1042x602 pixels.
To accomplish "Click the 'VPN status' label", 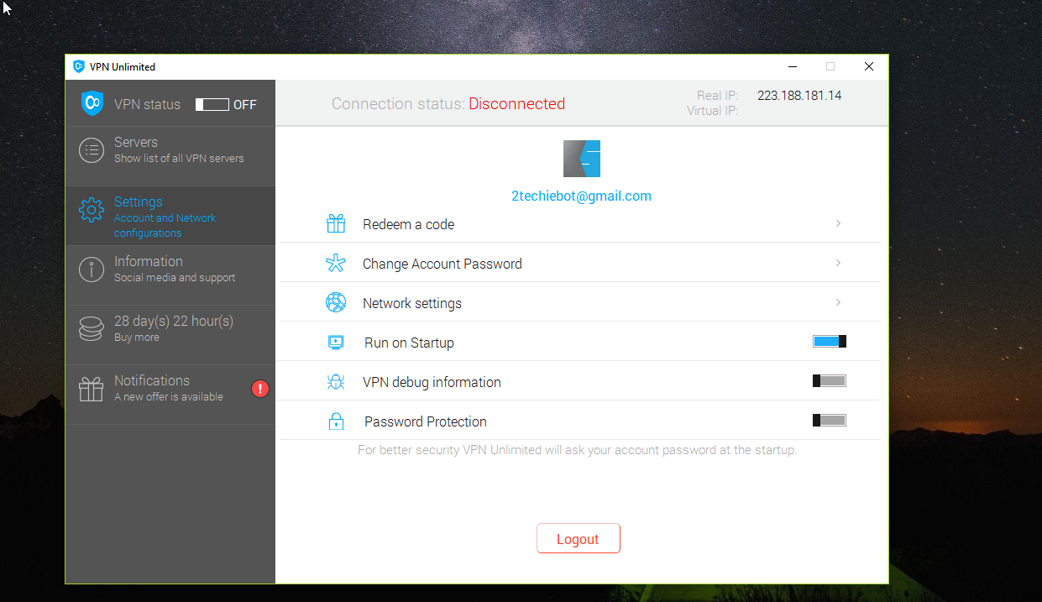I will pyautogui.click(x=147, y=105).
